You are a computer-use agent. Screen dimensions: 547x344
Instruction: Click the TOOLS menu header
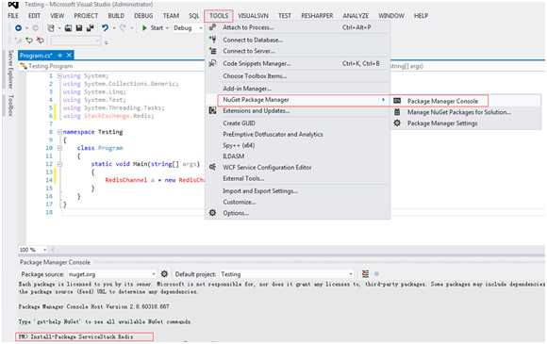(x=219, y=16)
